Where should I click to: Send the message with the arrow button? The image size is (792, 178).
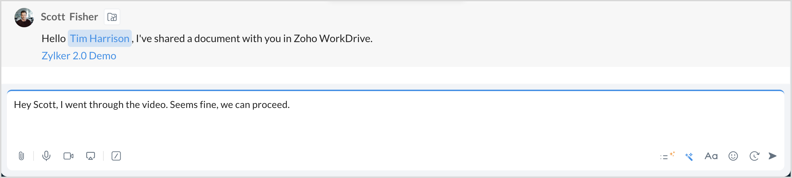click(773, 156)
